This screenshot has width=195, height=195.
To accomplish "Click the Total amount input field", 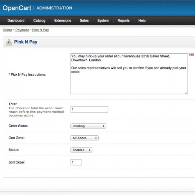I will pos(89,110).
